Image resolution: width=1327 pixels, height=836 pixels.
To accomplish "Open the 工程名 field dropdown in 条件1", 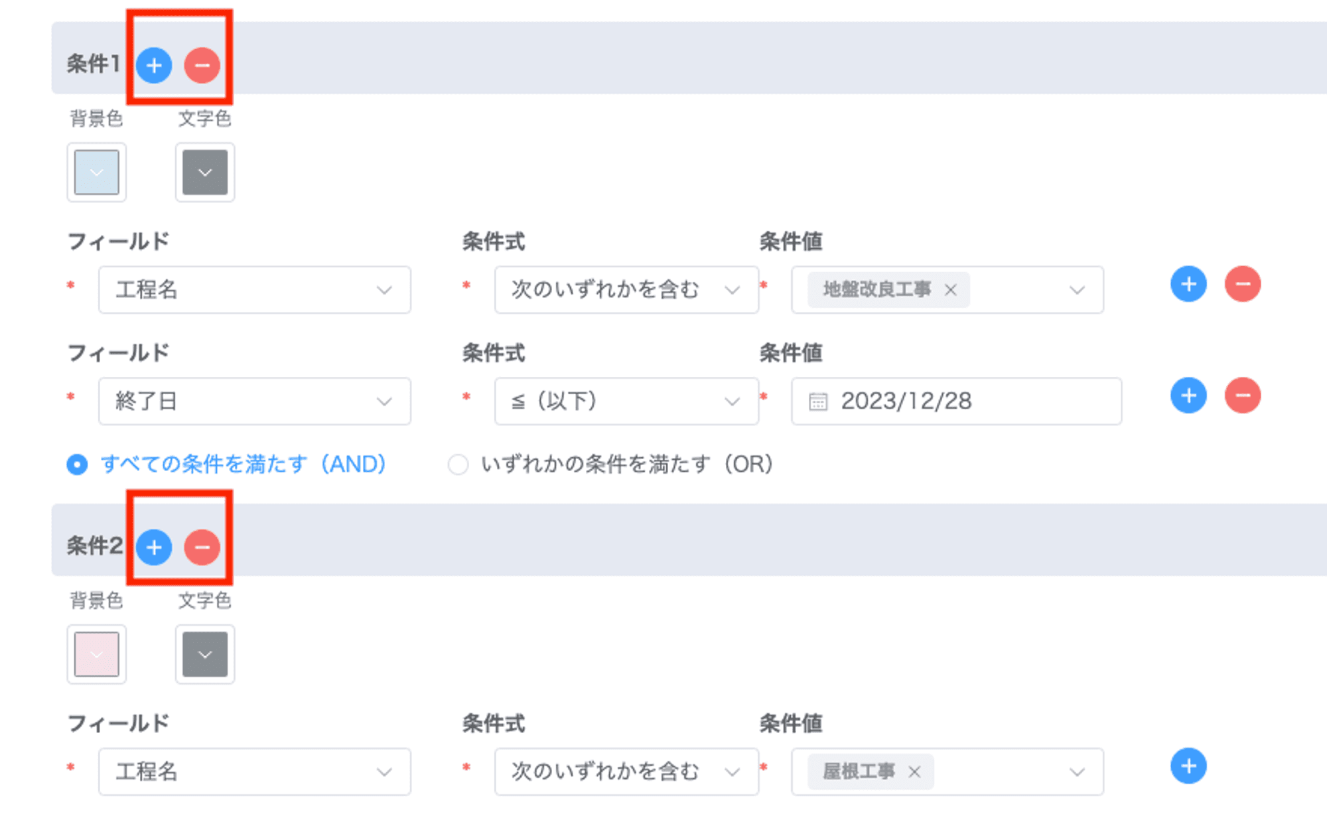I will [255, 290].
